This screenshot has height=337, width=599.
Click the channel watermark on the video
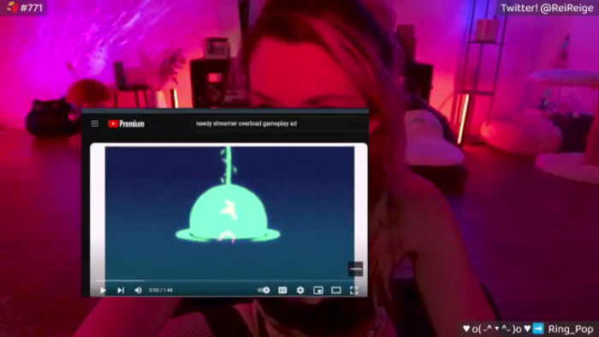[355, 269]
